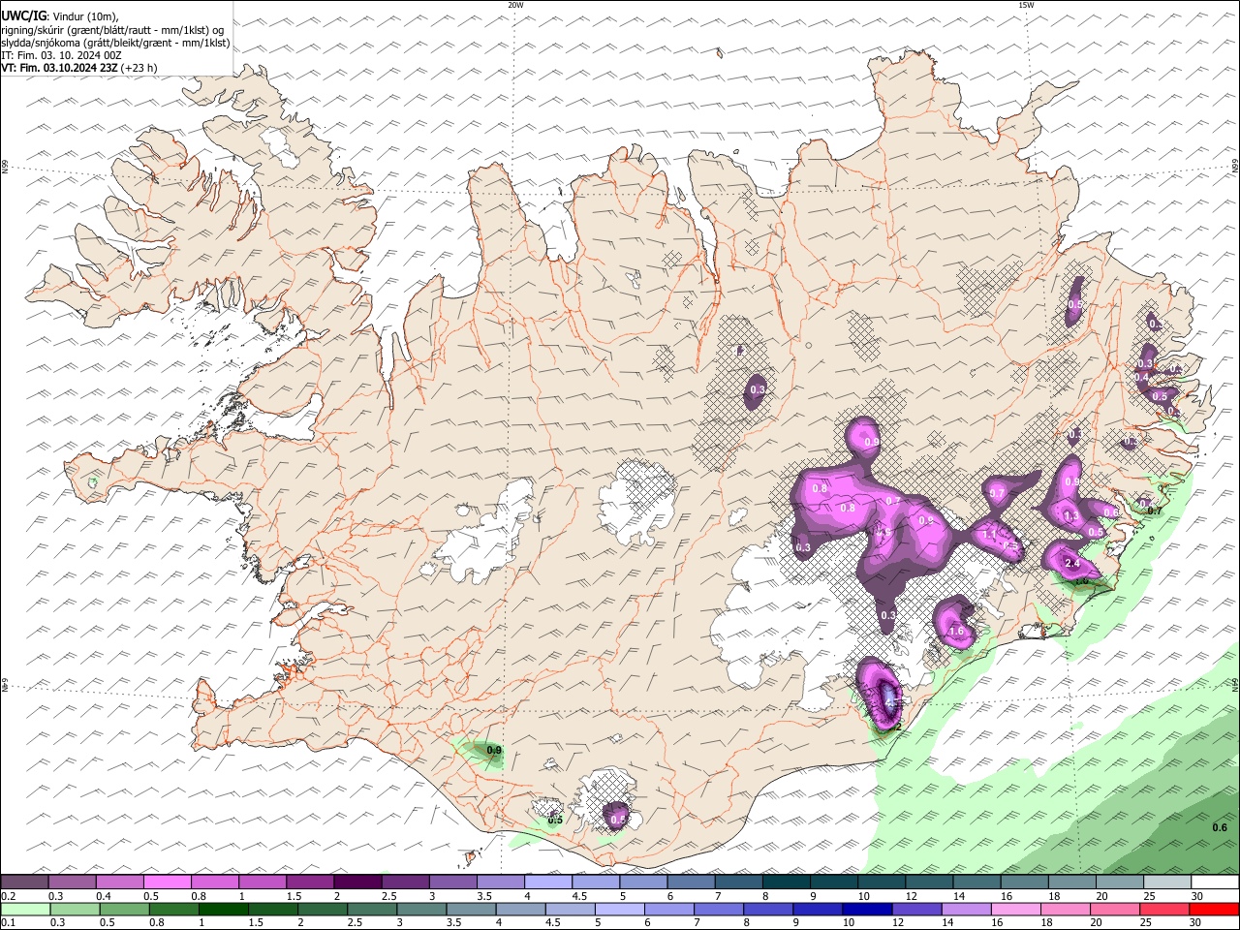Click the '15W' longitude label
1240x930 pixels.
(x=1026, y=5)
